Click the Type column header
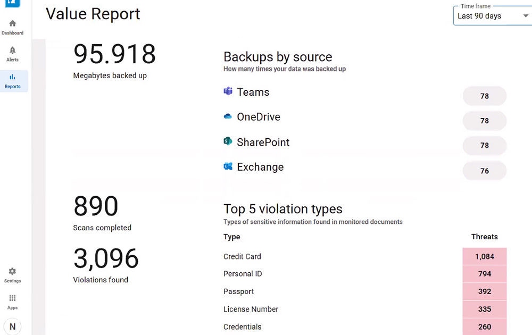Viewport: 532px width, 335px height. pos(232,237)
